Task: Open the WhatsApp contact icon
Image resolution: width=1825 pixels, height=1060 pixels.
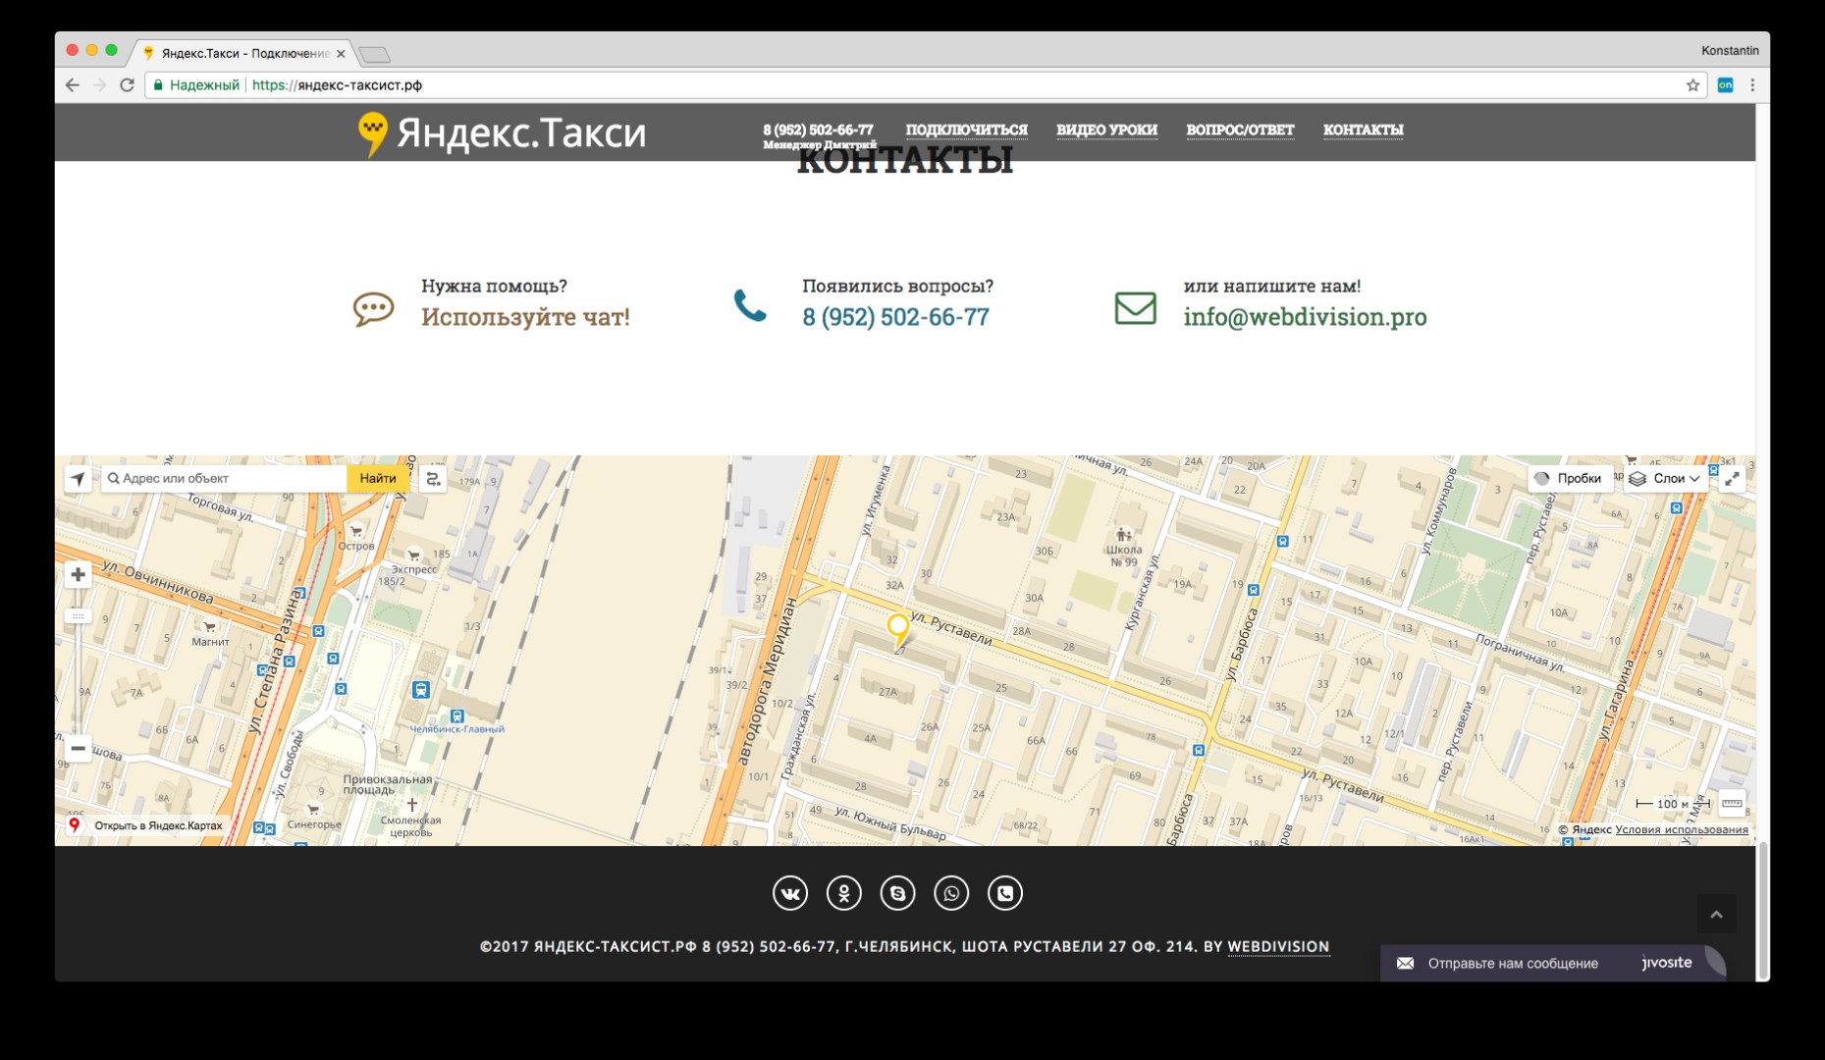Action: (x=950, y=893)
